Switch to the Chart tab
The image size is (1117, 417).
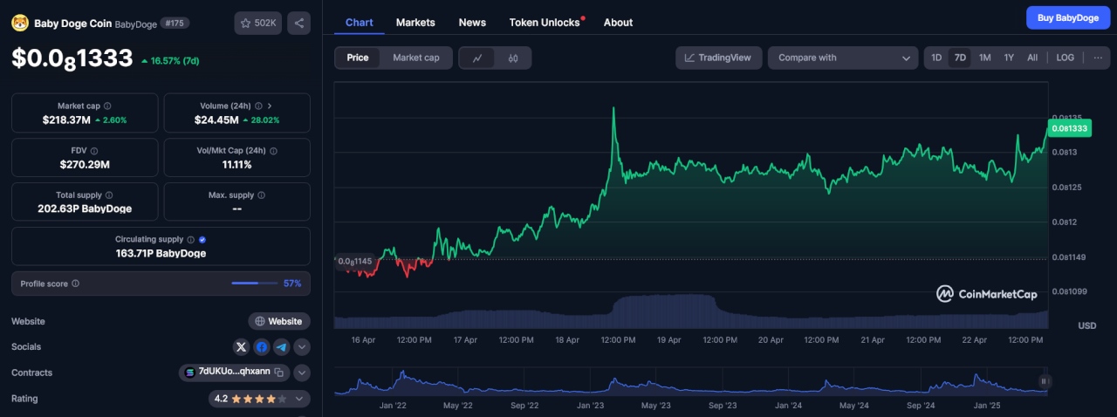(359, 23)
